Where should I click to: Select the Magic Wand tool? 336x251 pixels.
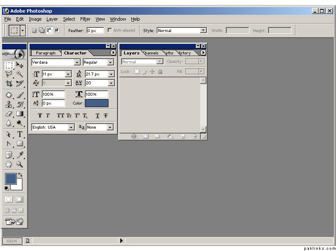coord(19,74)
